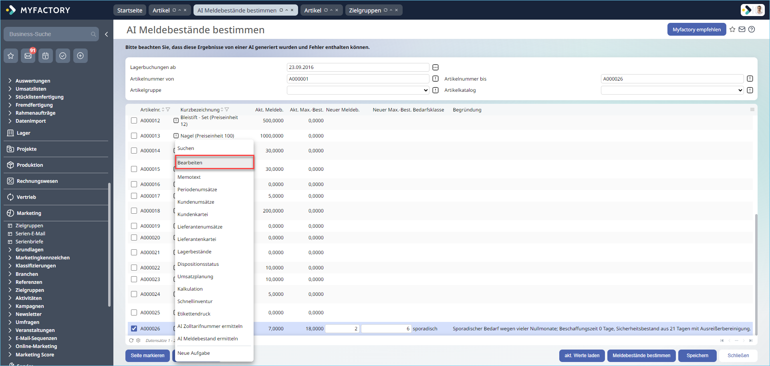The height and width of the screenshot is (366, 770).
Task: Open the favorites star in the sidebar
Action: pyautogui.click(x=11, y=56)
